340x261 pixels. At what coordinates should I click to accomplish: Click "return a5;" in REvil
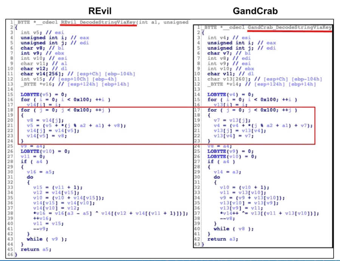tap(36, 250)
